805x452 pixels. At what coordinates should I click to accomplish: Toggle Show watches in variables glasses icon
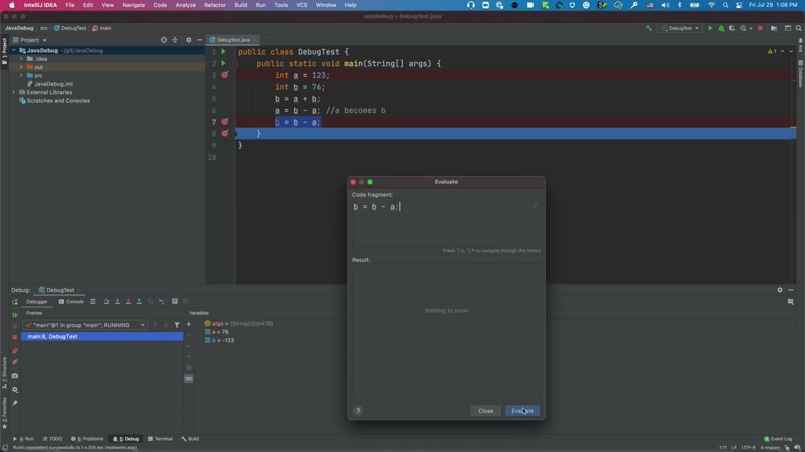[189, 379]
